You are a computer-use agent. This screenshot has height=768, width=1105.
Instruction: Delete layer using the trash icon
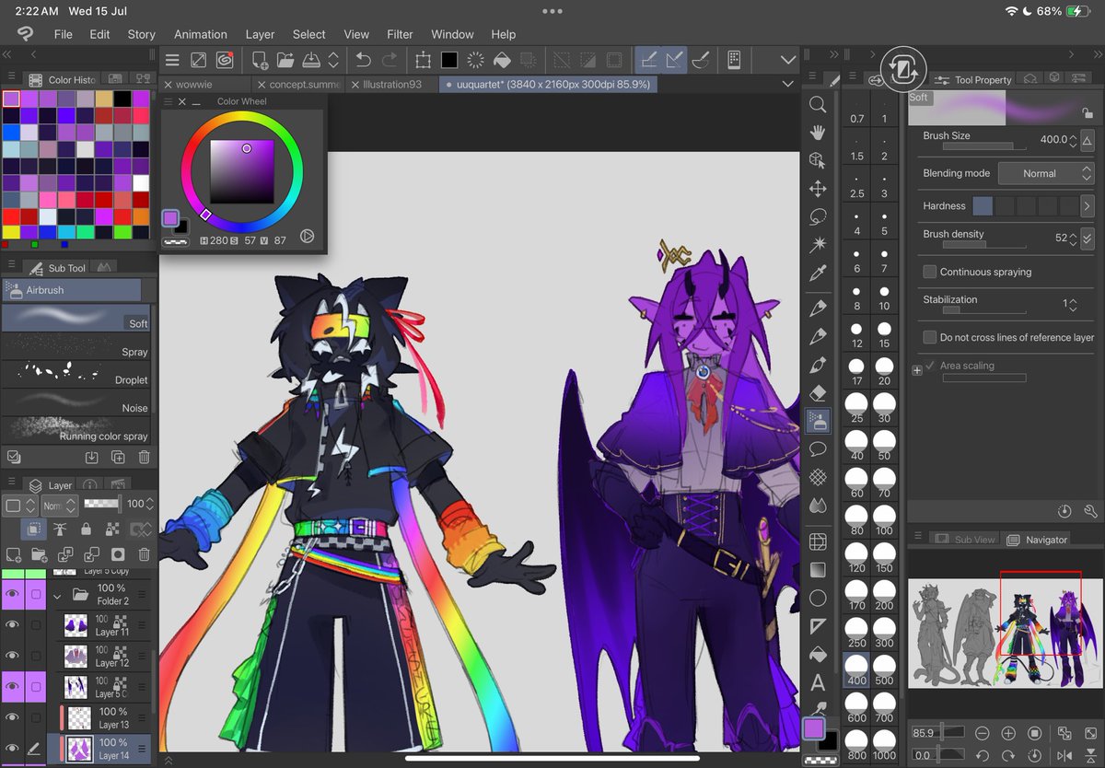(144, 554)
